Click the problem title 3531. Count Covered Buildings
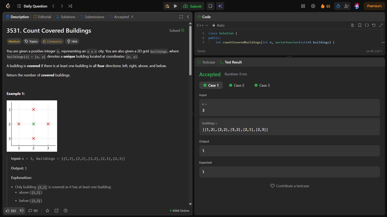Screen dimensions: 387x217 coord(49,31)
